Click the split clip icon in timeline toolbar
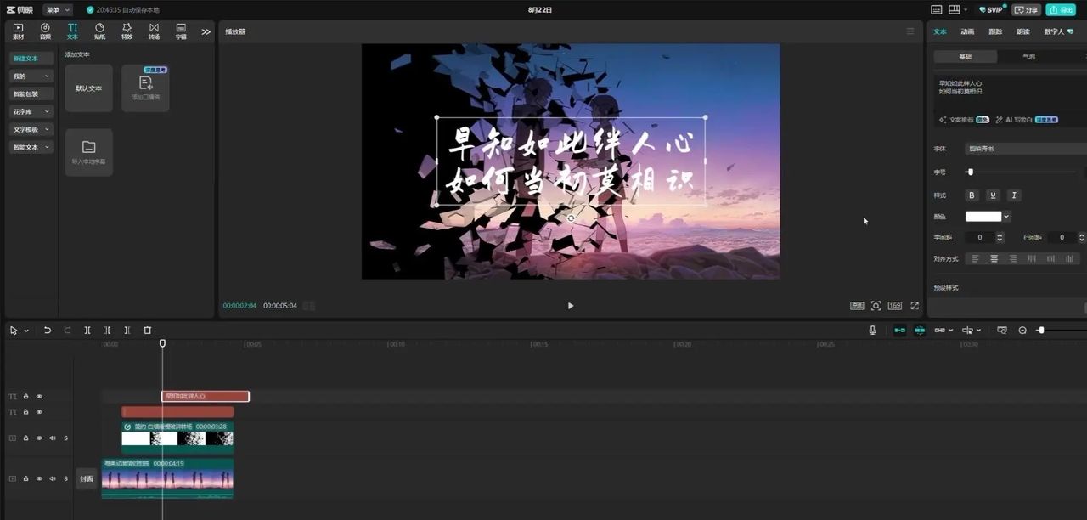This screenshot has height=520, width=1087. click(87, 331)
